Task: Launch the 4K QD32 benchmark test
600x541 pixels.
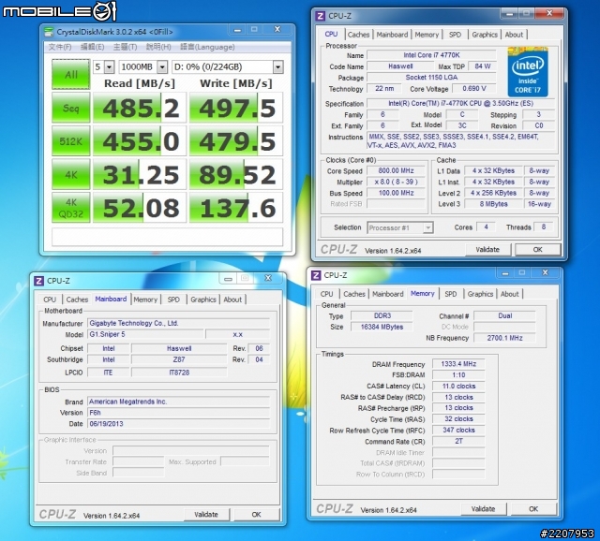Action: click(71, 208)
